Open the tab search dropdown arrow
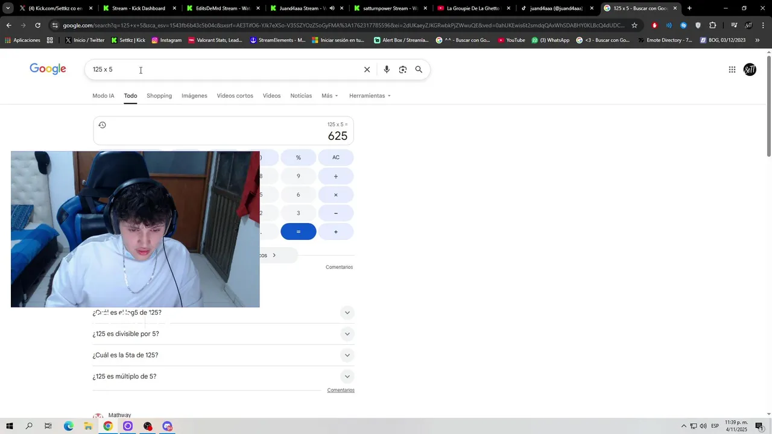Viewport: 772px width, 434px height. point(8,8)
